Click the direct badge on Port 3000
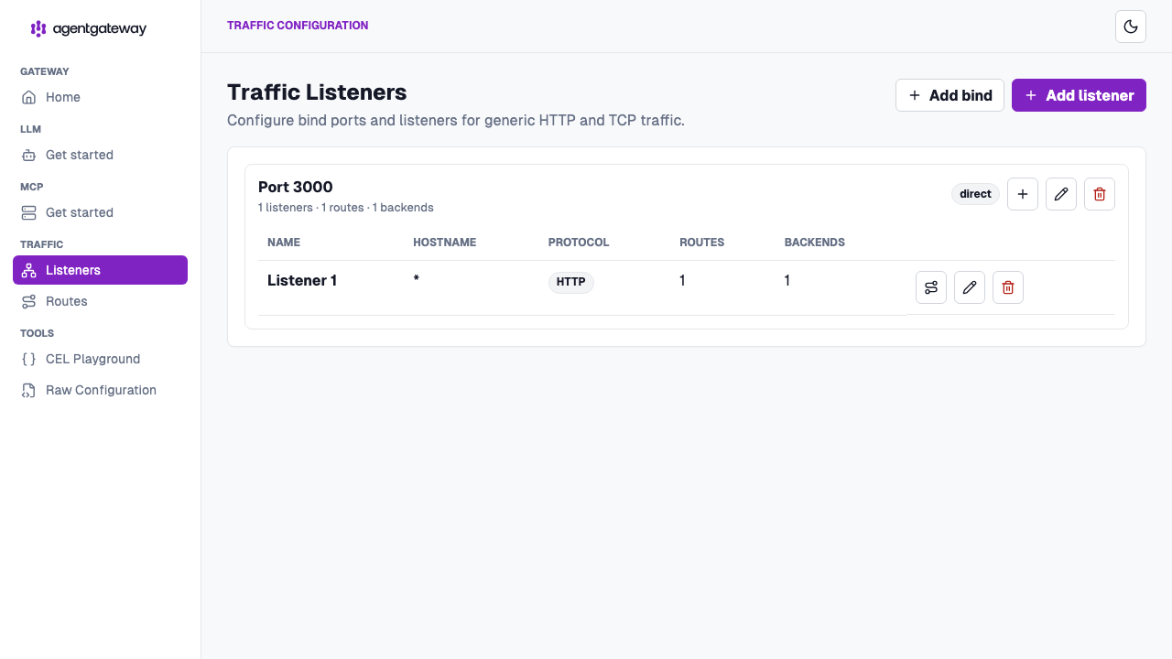The width and height of the screenshot is (1172, 659). click(x=975, y=194)
